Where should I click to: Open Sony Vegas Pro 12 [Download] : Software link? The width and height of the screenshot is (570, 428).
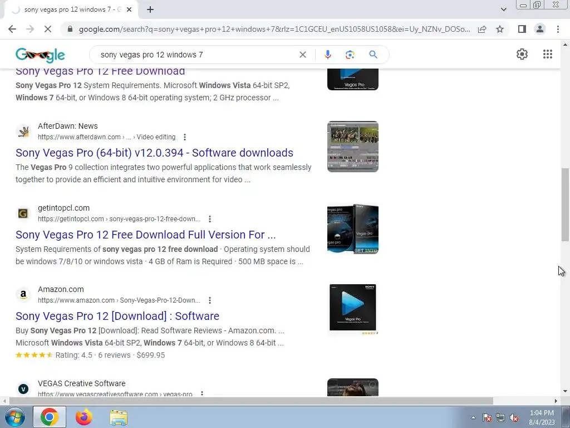117,316
